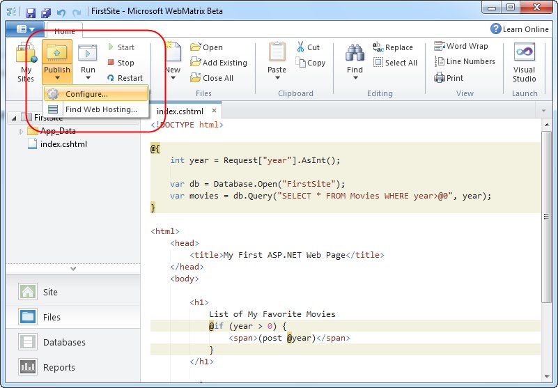Toggle Word Wrap in View

[461, 46]
